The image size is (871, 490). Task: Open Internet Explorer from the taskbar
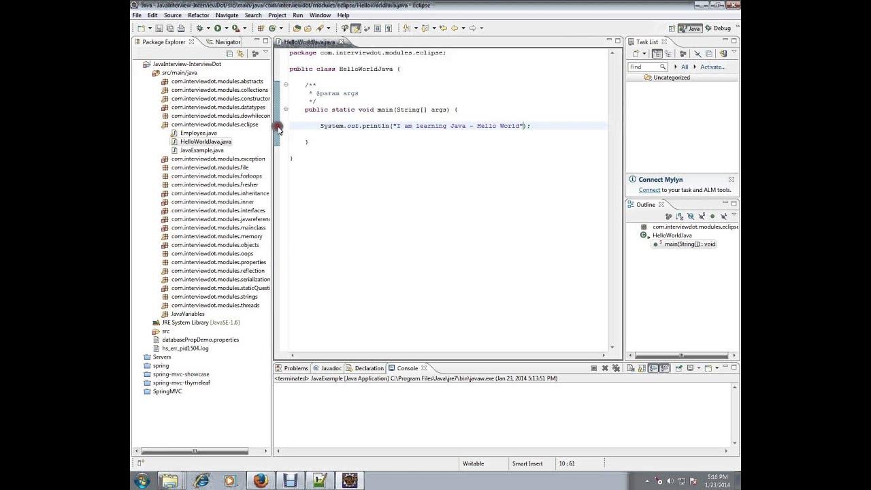click(201, 480)
